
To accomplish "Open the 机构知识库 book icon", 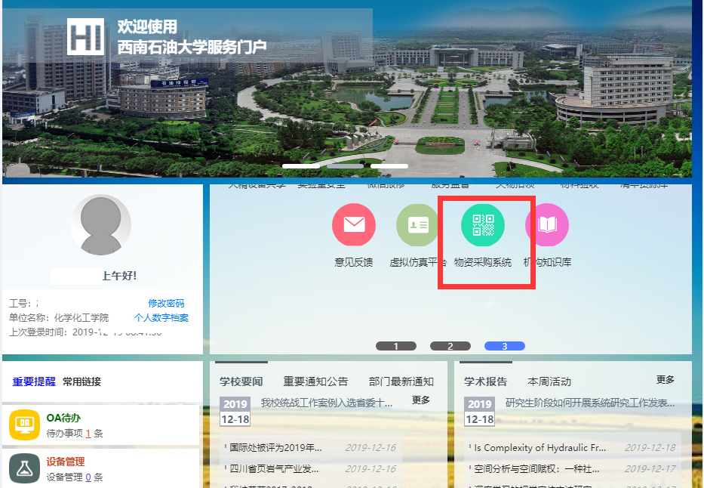I will point(547,225).
